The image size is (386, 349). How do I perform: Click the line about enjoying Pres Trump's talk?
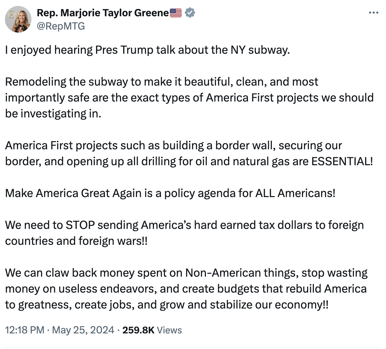tap(147, 50)
